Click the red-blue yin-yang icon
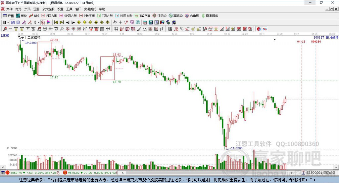The height and width of the screenshot is (183, 339). tap(259, 29)
